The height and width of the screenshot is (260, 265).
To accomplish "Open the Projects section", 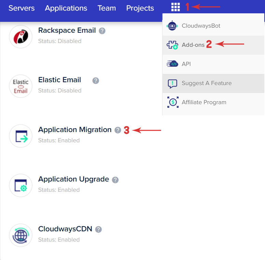I will [140, 8].
